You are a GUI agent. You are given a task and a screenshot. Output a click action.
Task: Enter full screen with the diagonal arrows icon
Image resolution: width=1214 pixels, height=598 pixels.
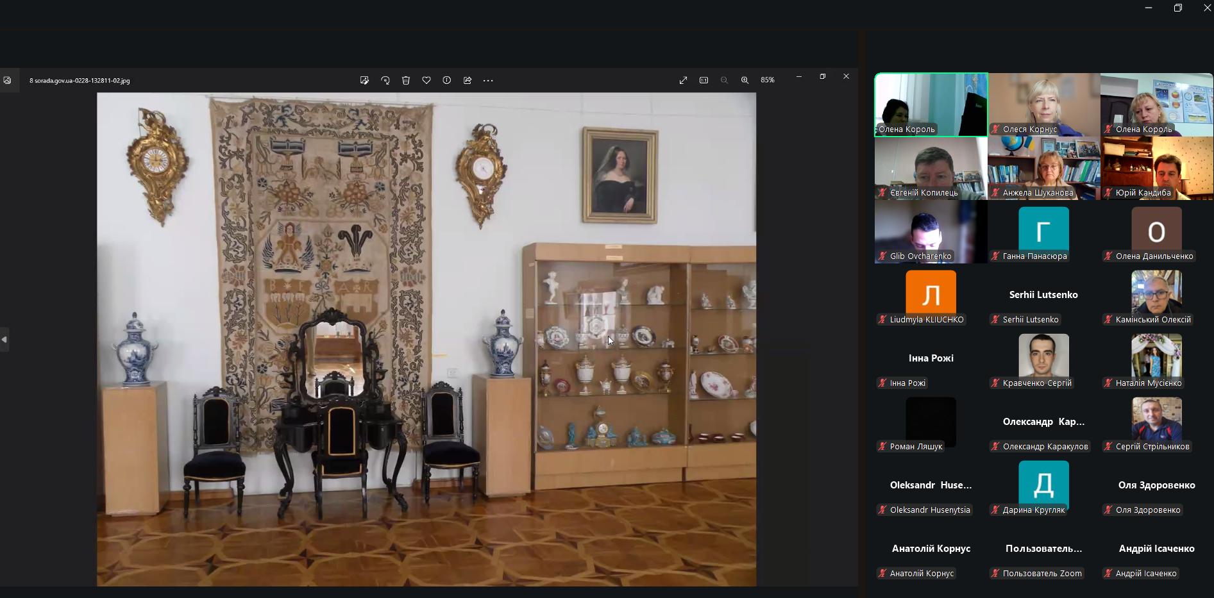pos(683,80)
